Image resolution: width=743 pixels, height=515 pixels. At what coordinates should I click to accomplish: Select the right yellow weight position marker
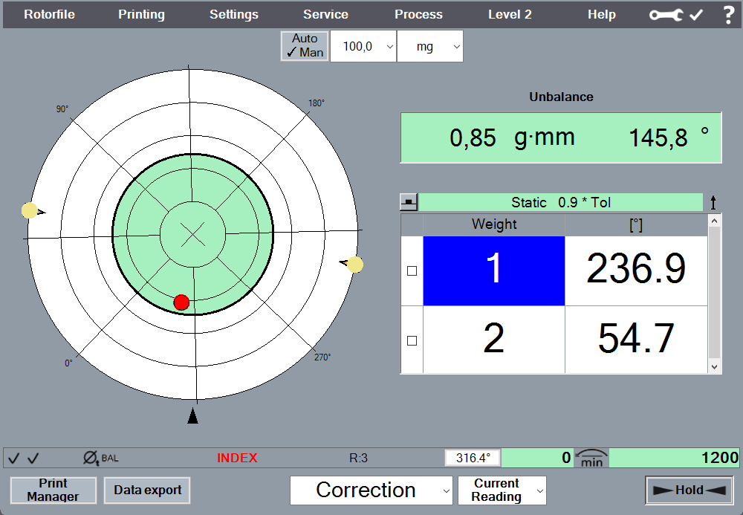(355, 265)
